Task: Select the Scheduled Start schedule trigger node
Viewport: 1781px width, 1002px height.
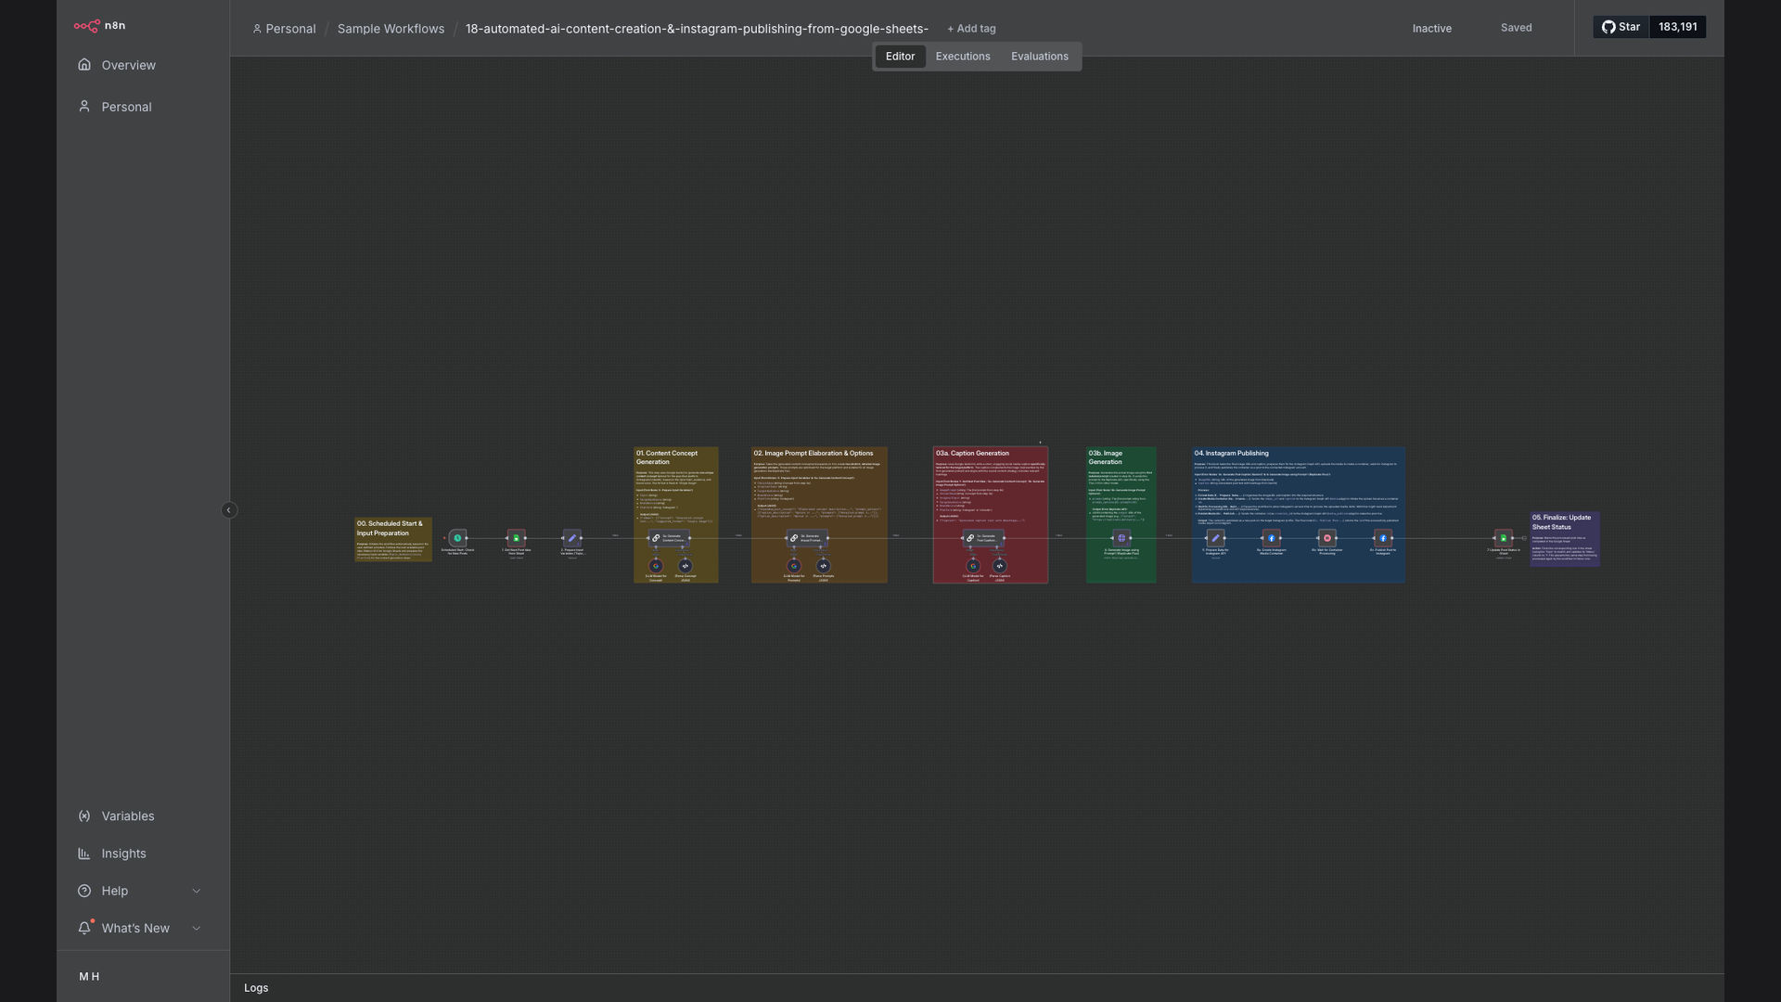Action: click(457, 538)
